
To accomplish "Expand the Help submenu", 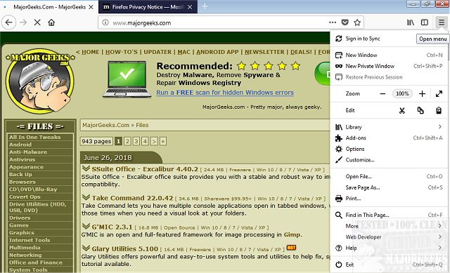I will [x=389, y=248].
